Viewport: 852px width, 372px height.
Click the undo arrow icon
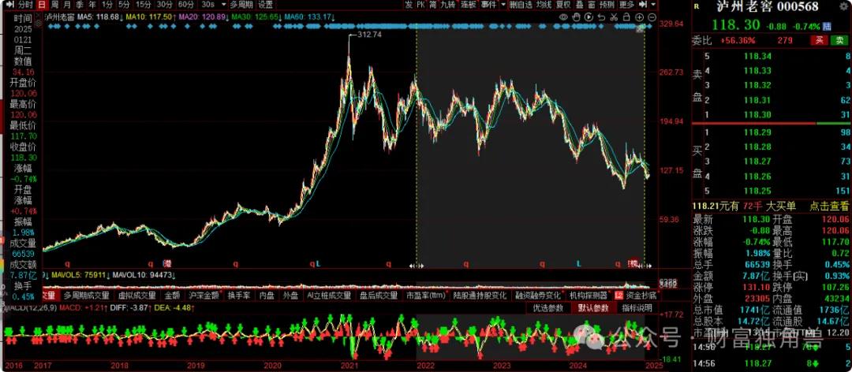coord(601,17)
